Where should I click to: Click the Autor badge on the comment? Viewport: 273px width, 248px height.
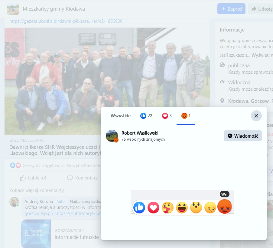[x=61, y=202]
